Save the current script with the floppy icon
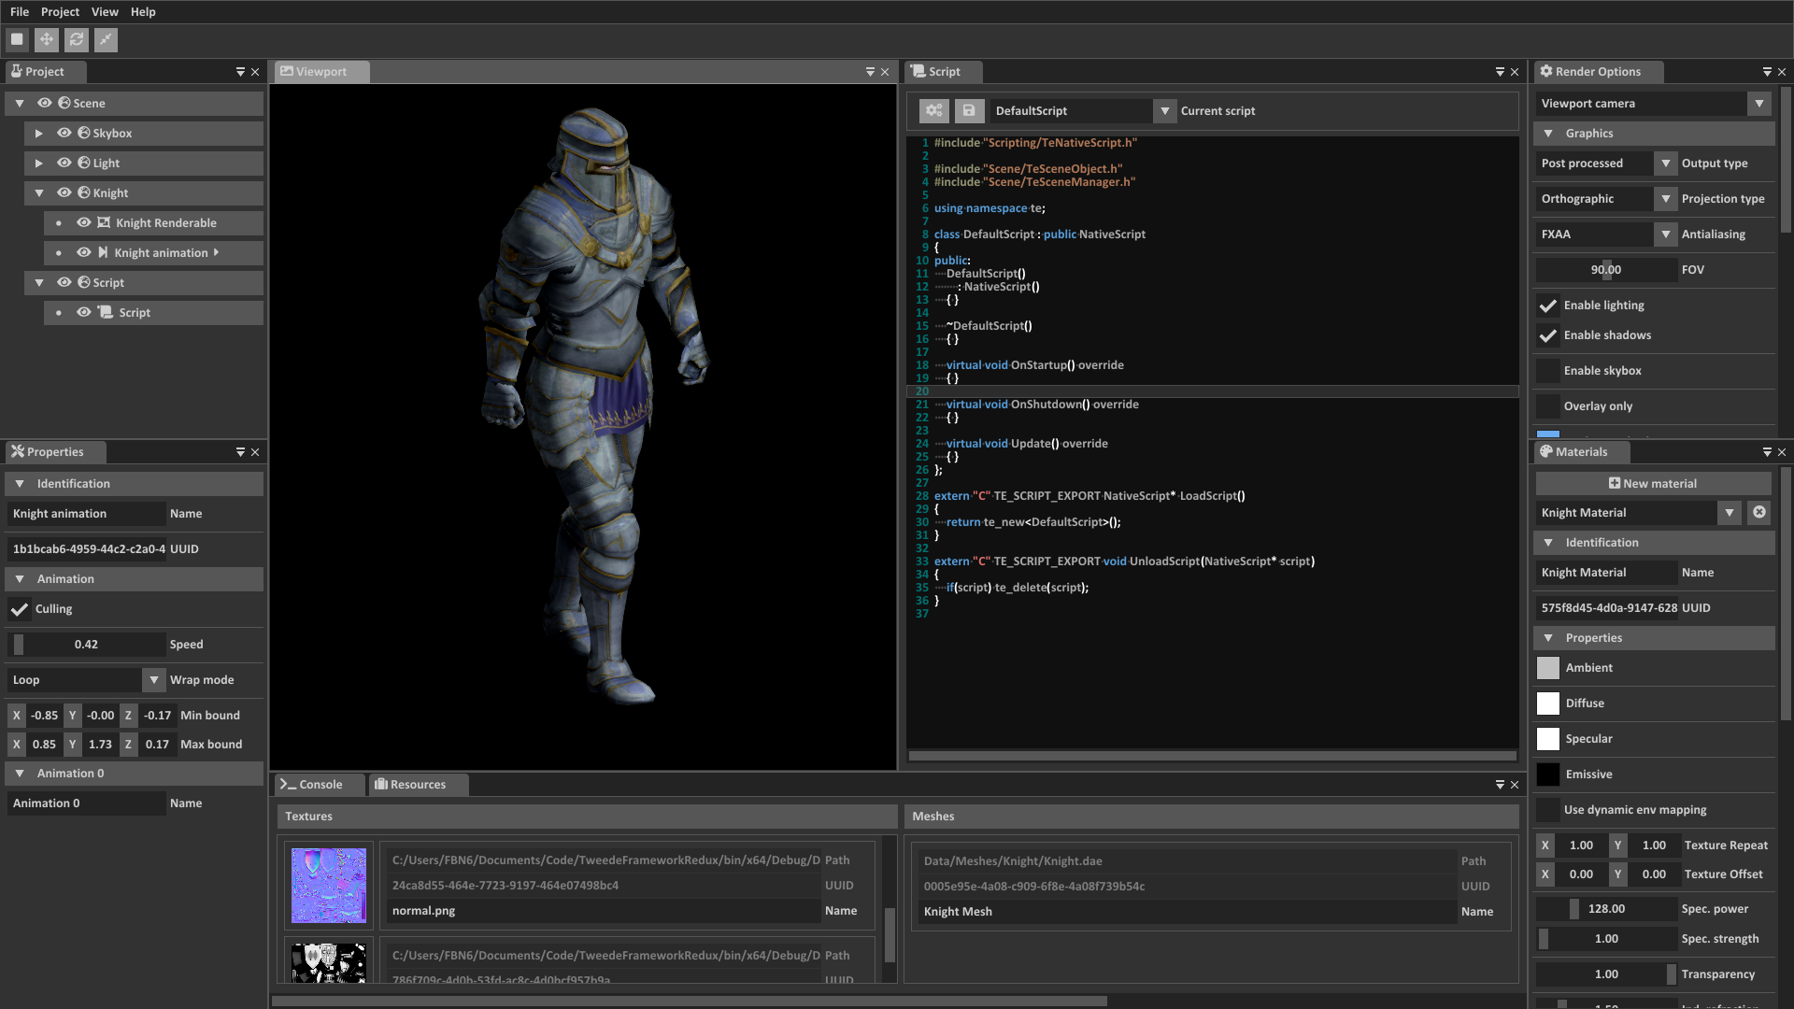 [x=969, y=110]
